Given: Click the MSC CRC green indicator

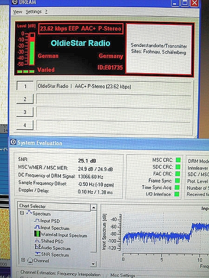Looking at the screenshot, I should 178,160.
